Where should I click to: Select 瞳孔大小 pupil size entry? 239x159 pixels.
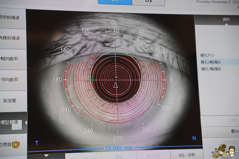(x=207, y=55)
